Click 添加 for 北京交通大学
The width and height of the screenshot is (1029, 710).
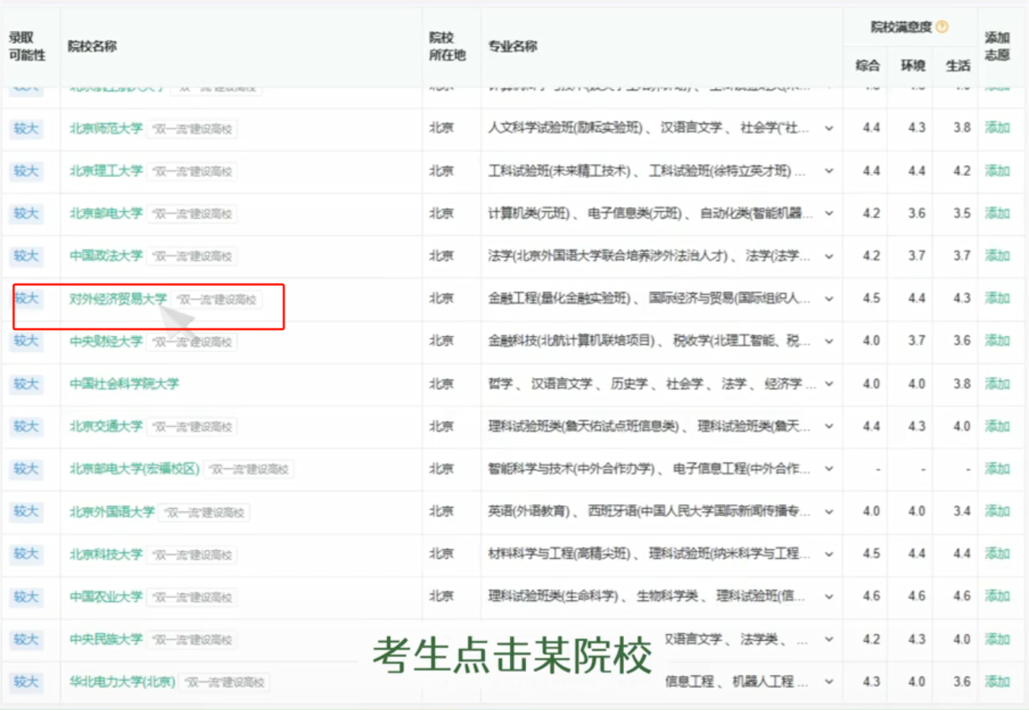coord(997,426)
